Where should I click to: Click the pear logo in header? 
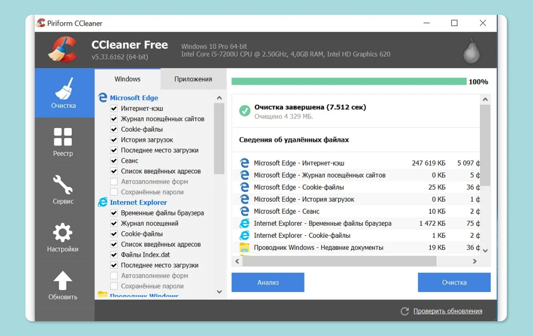[x=471, y=51]
